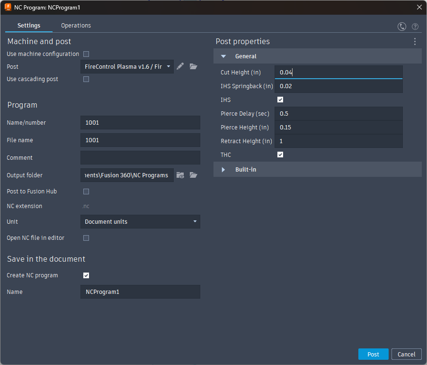Uncheck Create NC program checkbox
This screenshot has height=365, width=427.
click(x=86, y=275)
